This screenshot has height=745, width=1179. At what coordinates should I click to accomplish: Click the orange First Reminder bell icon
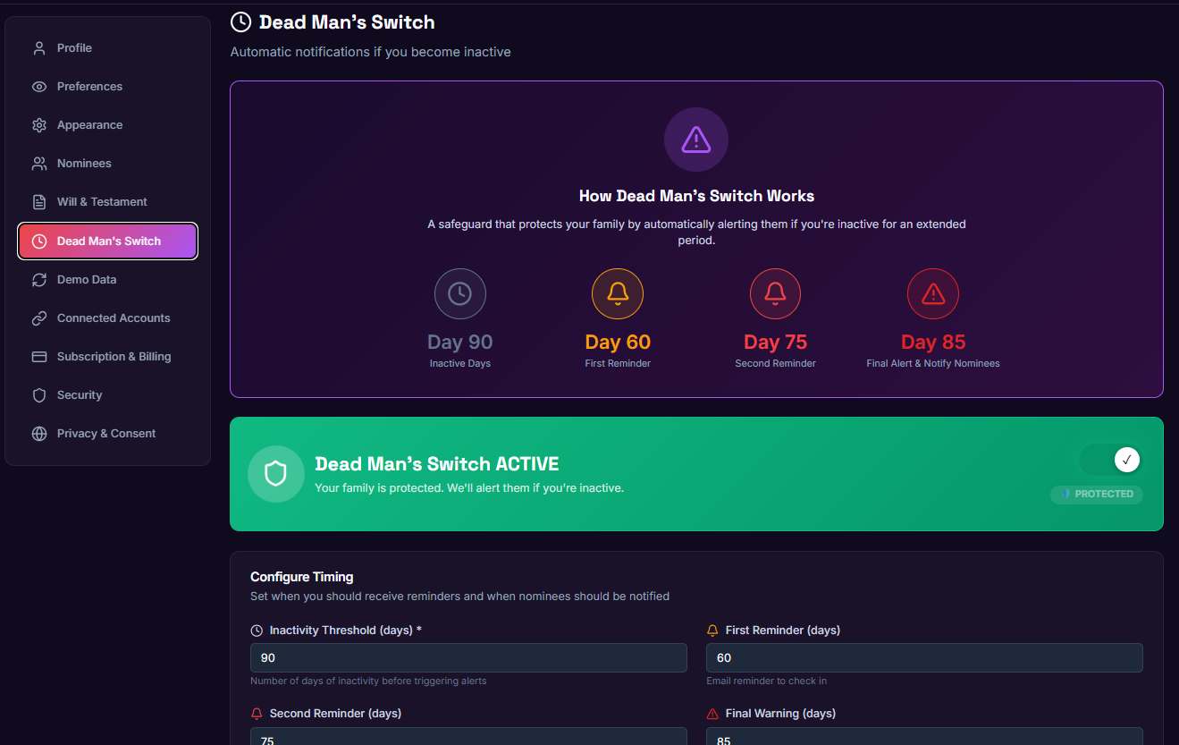point(617,294)
